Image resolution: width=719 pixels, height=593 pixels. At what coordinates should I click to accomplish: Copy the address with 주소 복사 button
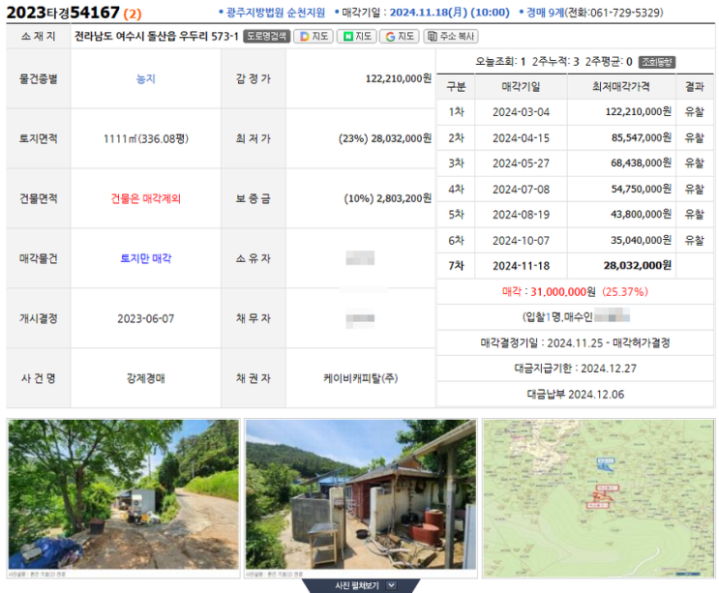click(451, 36)
